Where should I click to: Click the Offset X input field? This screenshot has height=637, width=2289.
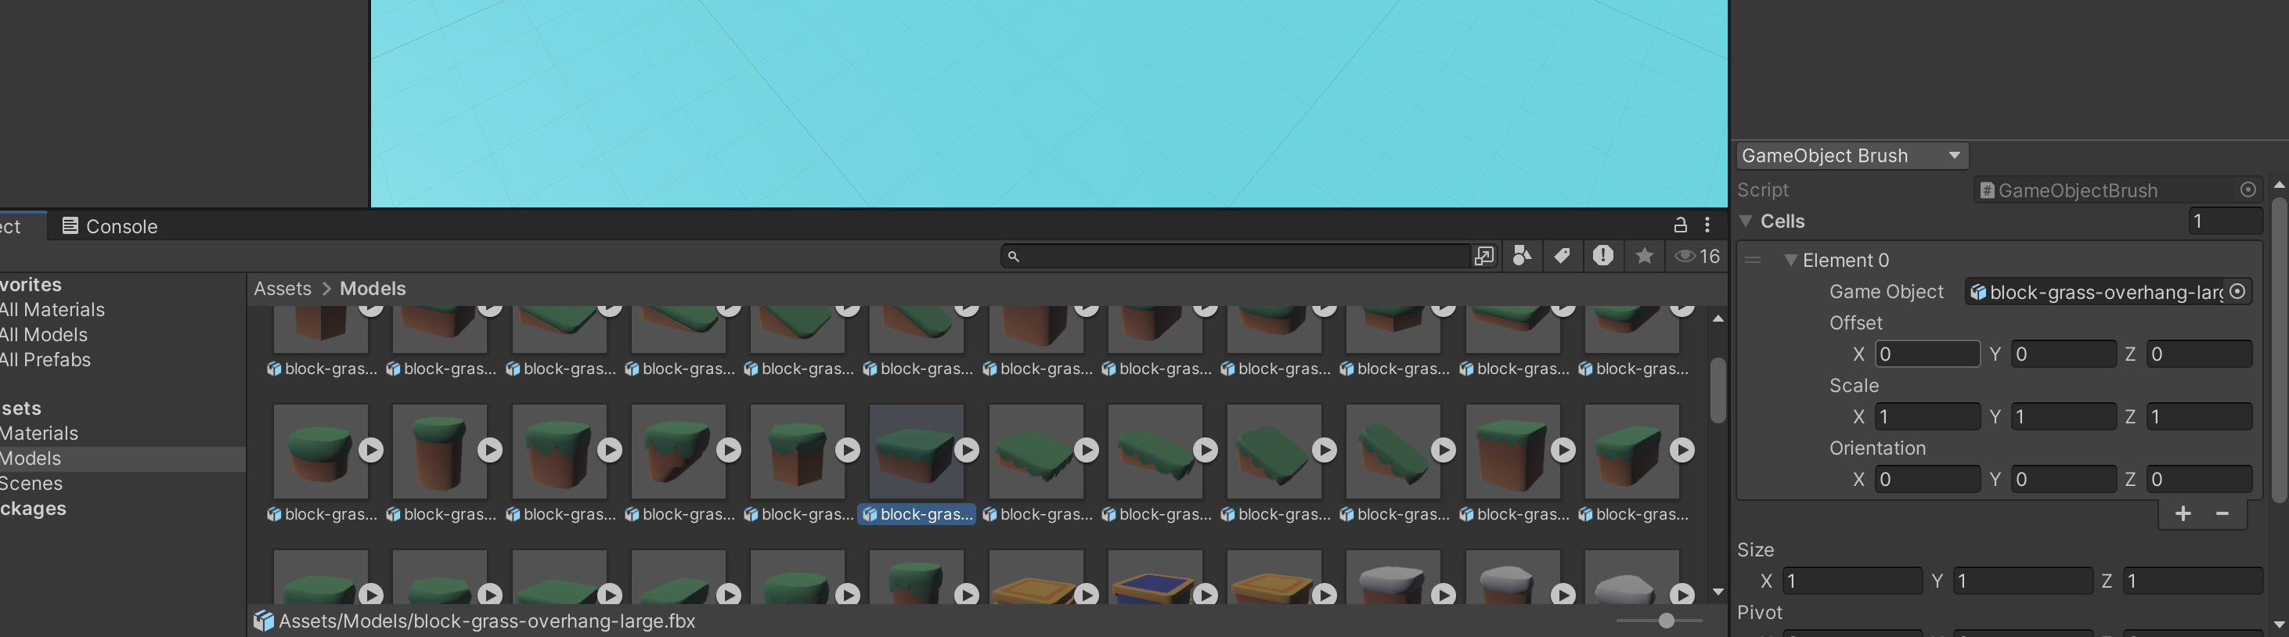click(1927, 354)
